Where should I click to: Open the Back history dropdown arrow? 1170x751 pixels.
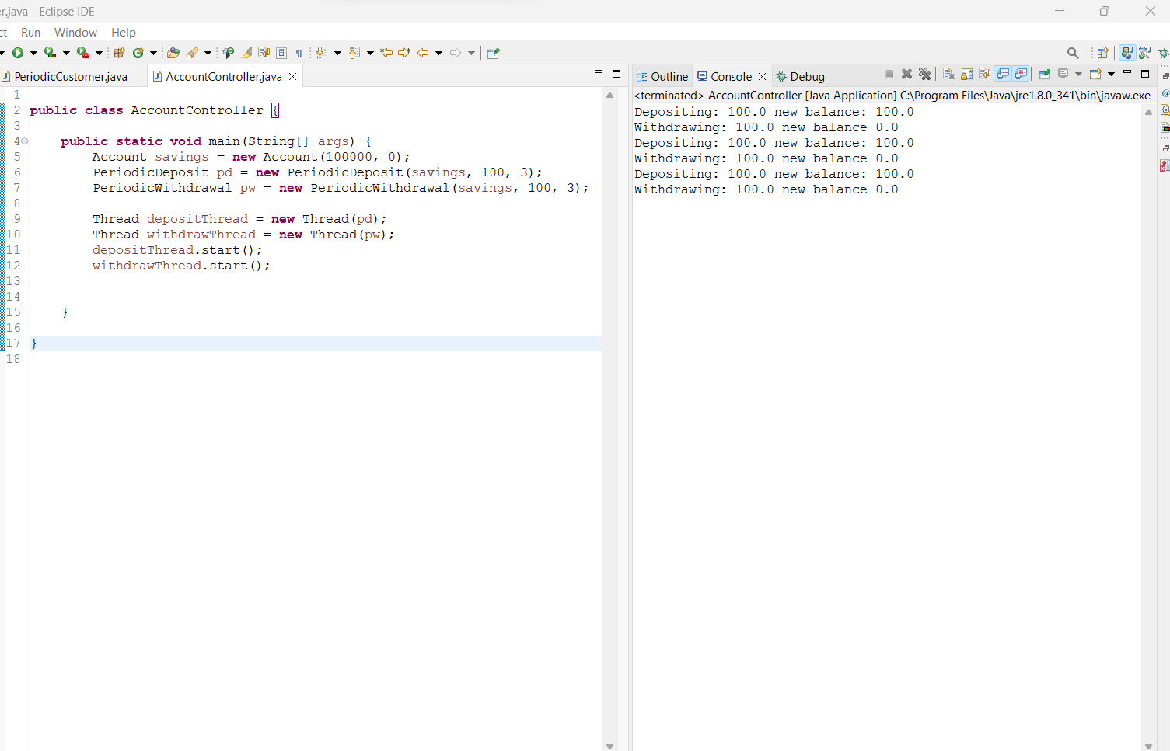pos(439,53)
